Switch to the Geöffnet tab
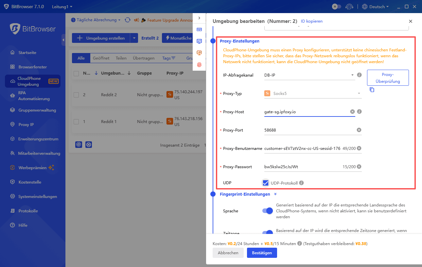The height and width of the screenshot is (267, 422). [x=101, y=58]
